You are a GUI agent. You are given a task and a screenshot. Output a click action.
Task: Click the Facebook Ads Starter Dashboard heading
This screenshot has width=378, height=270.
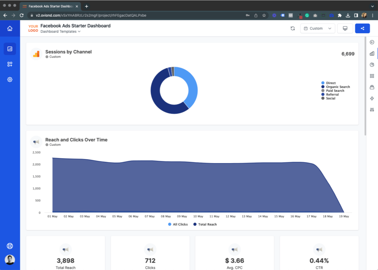tap(75, 26)
